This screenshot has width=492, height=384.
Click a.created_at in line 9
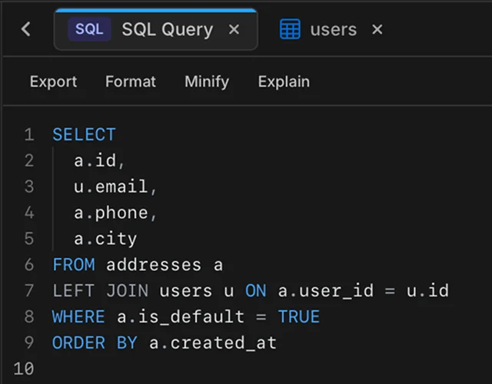(x=213, y=343)
